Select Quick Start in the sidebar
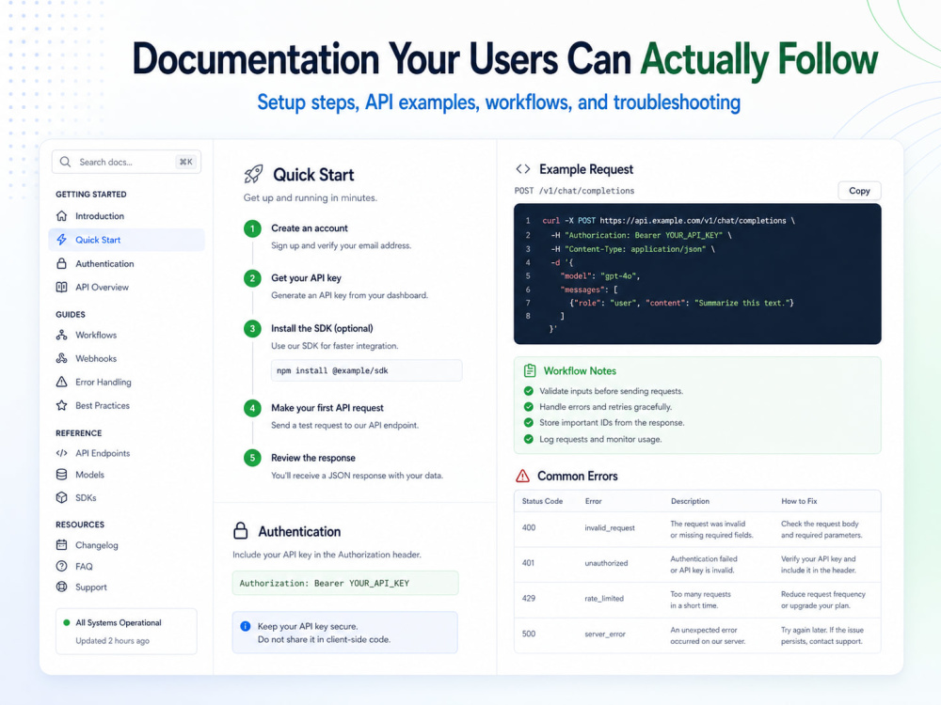The width and height of the screenshot is (941, 705). point(126,240)
